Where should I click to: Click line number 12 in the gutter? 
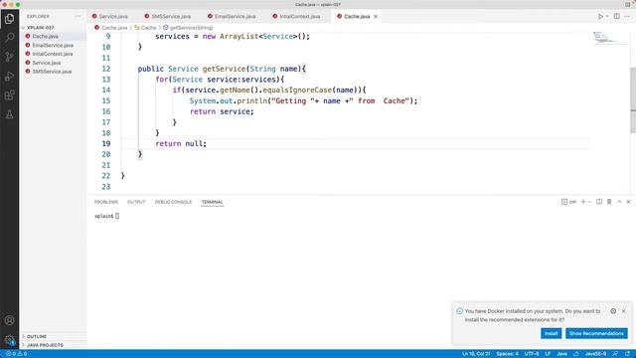[106, 69]
